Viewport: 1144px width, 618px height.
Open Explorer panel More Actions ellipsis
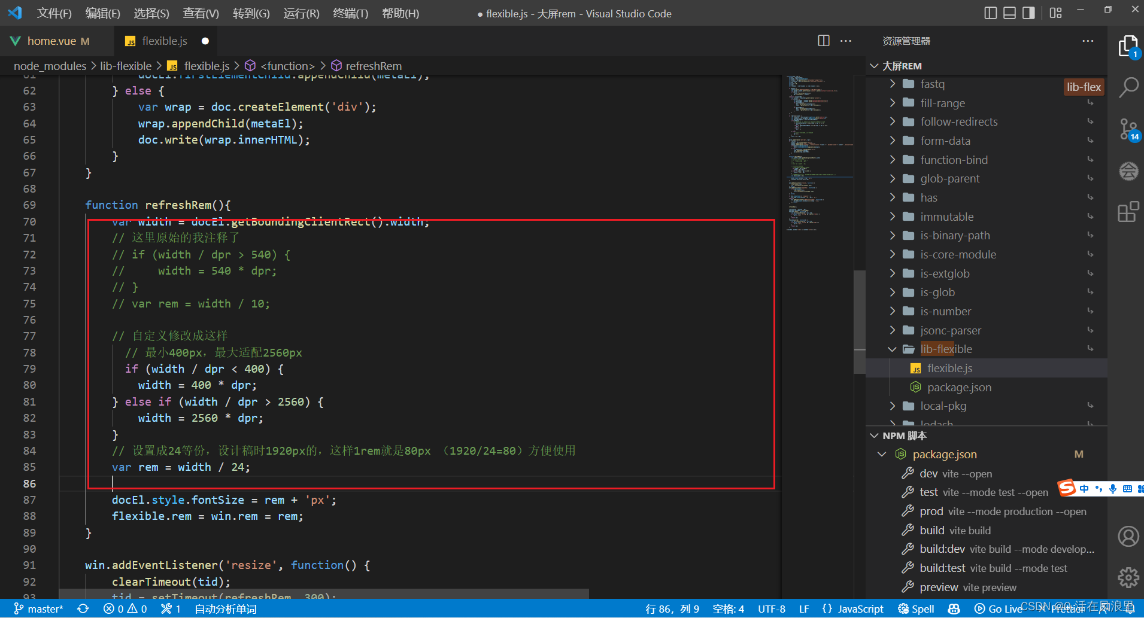click(1088, 41)
